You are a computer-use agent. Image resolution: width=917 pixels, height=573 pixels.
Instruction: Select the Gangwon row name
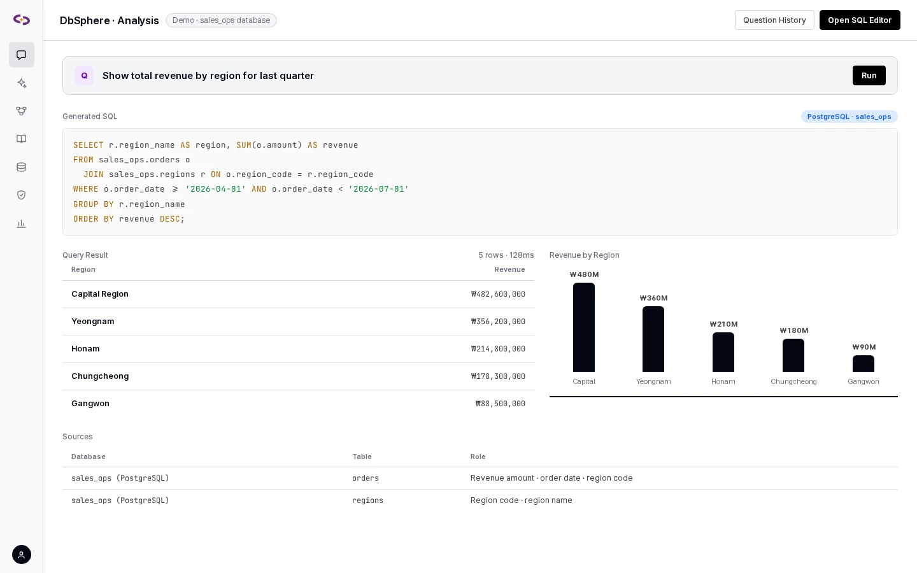90,404
